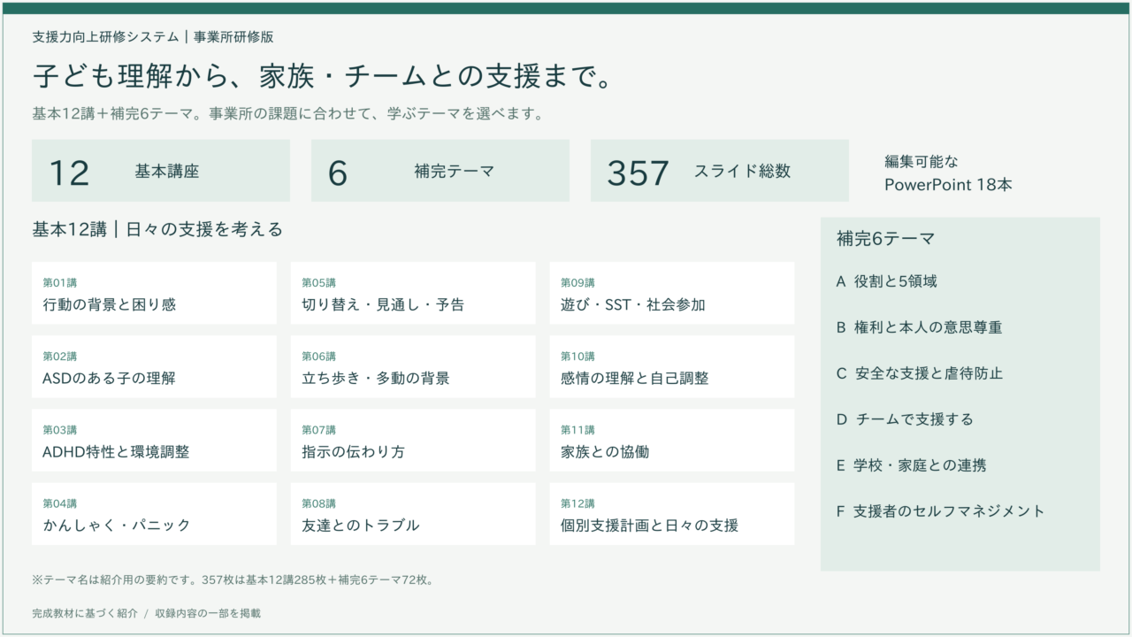Open the 第09講 遊び・SST・社会参加 card
The image size is (1132, 637).
pos(672,294)
